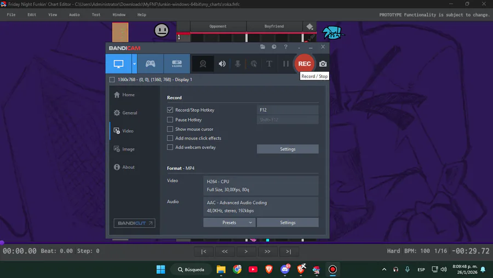This screenshot has height=278, width=493.
Task: Play the chart with > button
Action: pyautogui.click(x=246, y=252)
